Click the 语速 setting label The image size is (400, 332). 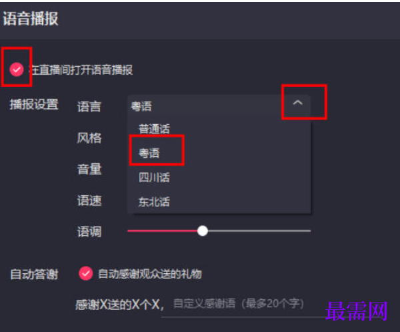tap(89, 200)
